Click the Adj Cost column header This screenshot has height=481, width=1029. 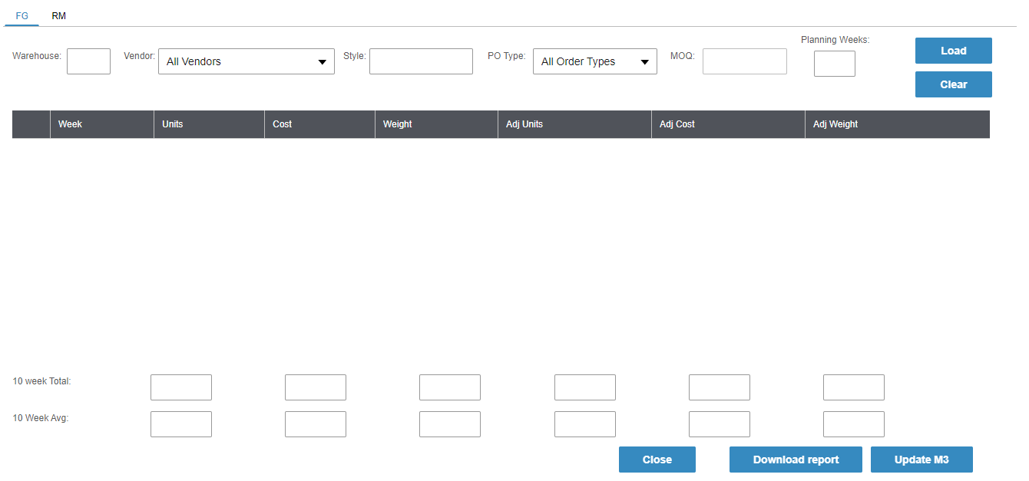(x=729, y=124)
